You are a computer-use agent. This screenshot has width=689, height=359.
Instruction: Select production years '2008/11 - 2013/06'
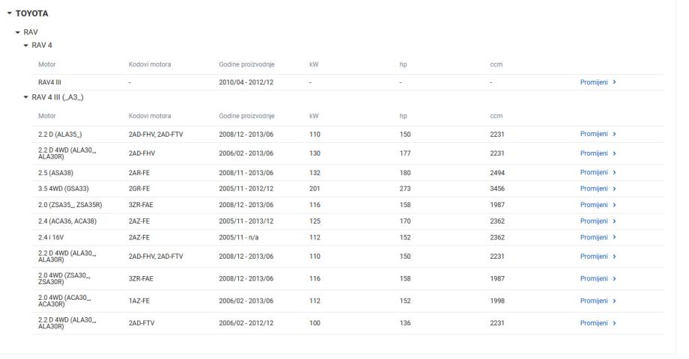(x=246, y=173)
